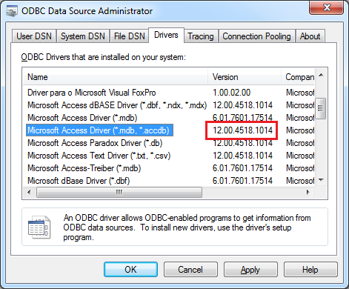349x289 pixels.
Task: Click the Cancel button
Action: click(x=190, y=269)
